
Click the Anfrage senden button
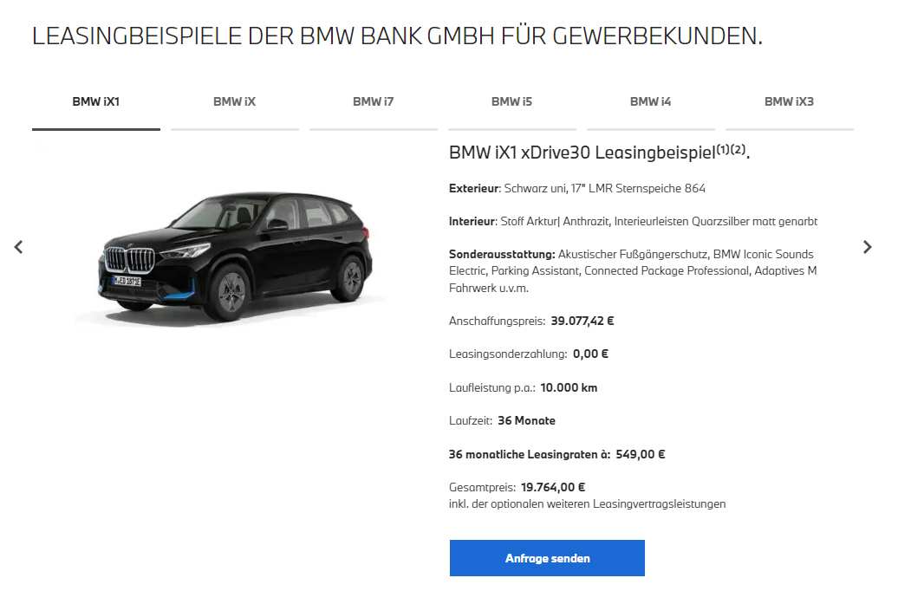click(547, 558)
